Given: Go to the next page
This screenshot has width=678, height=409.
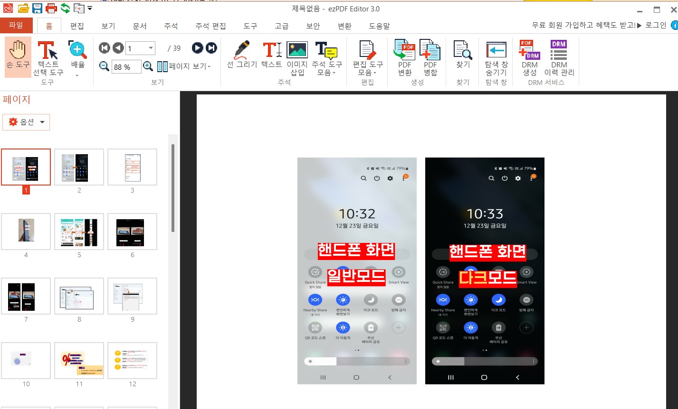Looking at the screenshot, I should (x=198, y=47).
